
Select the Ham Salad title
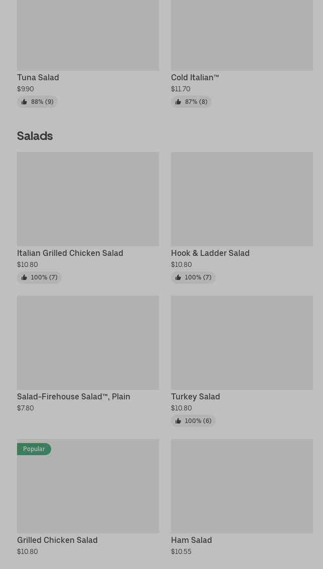192,540
